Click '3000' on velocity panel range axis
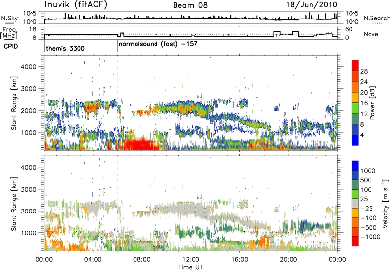Screen dimensions: 390x270 click(x=29, y=189)
